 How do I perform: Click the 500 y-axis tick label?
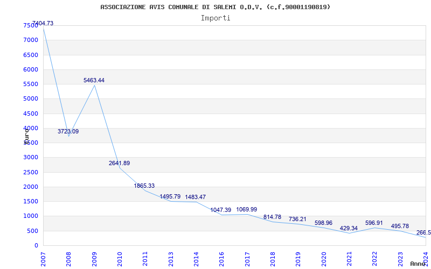[x=33, y=231]
